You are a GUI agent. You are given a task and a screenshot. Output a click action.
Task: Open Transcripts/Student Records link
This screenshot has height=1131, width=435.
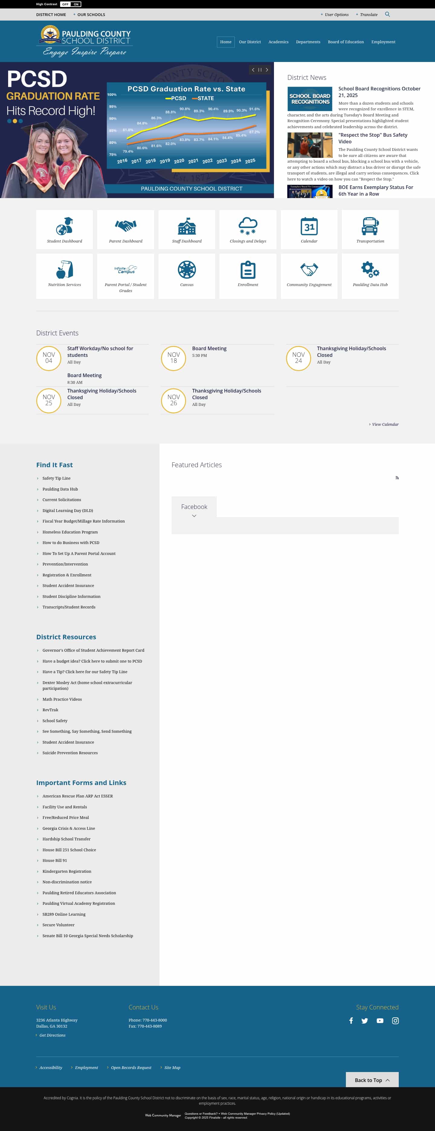[69, 607]
